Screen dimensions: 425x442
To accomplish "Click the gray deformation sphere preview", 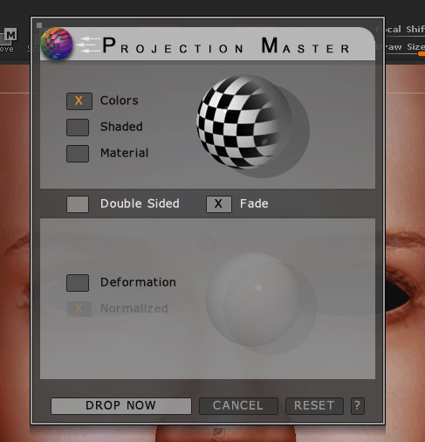I will 253,299.
